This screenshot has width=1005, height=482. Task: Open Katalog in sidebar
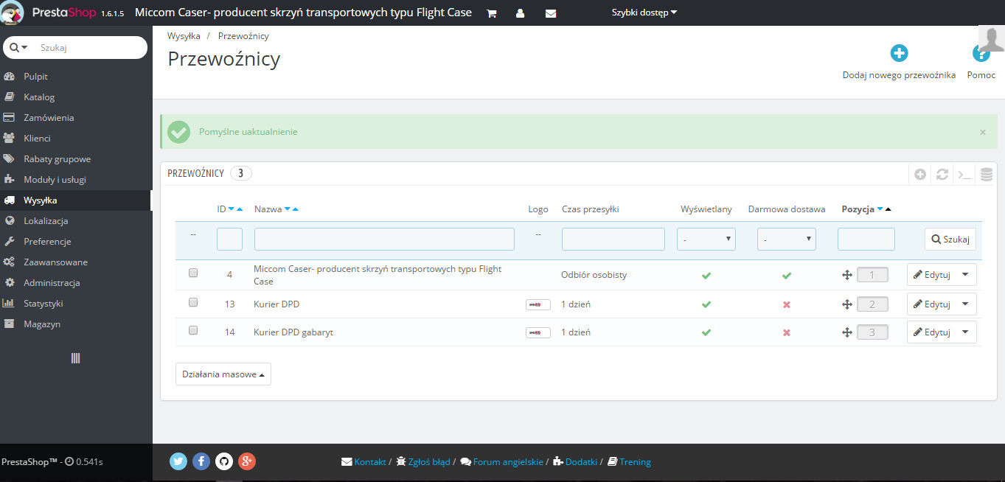pyautogui.click(x=39, y=97)
